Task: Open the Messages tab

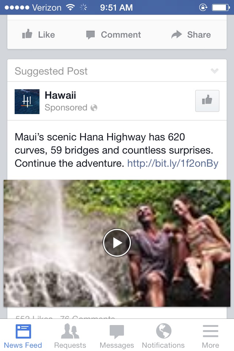Action: (117, 336)
